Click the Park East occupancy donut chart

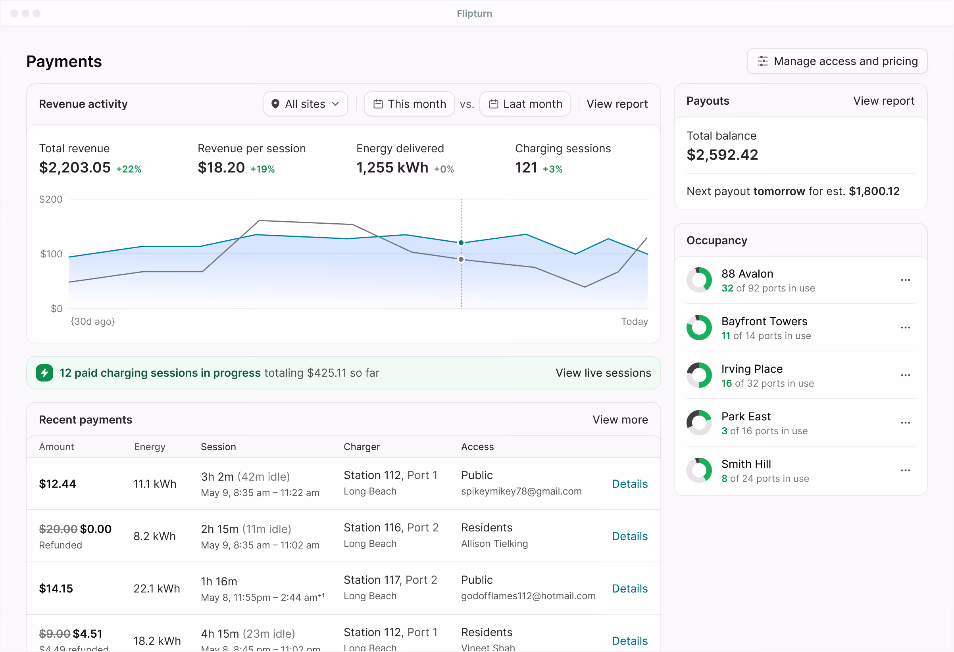(x=699, y=423)
